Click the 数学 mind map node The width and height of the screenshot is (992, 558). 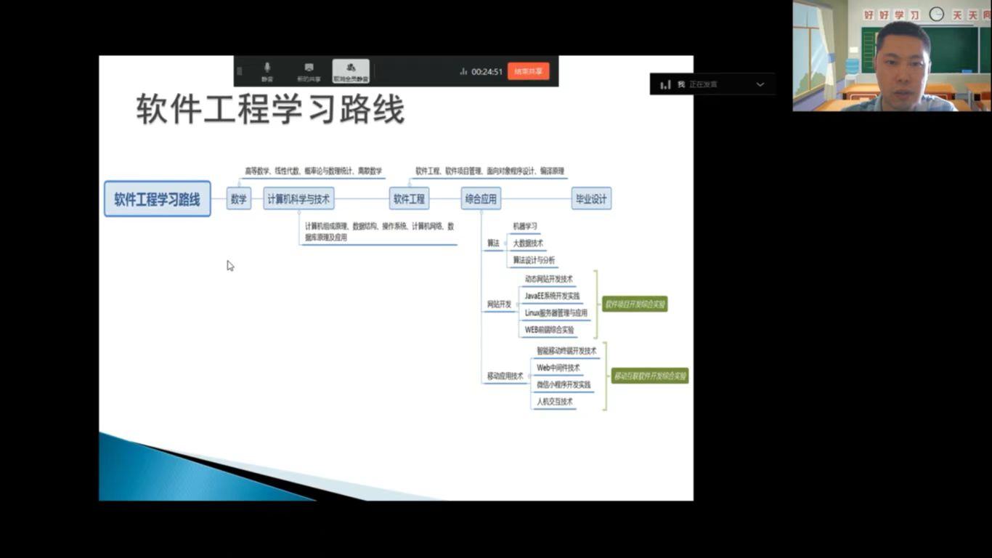click(x=239, y=198)
